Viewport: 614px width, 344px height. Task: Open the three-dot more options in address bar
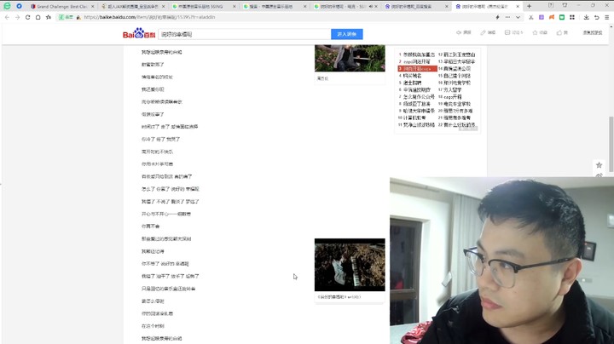[x=507, y=17]
